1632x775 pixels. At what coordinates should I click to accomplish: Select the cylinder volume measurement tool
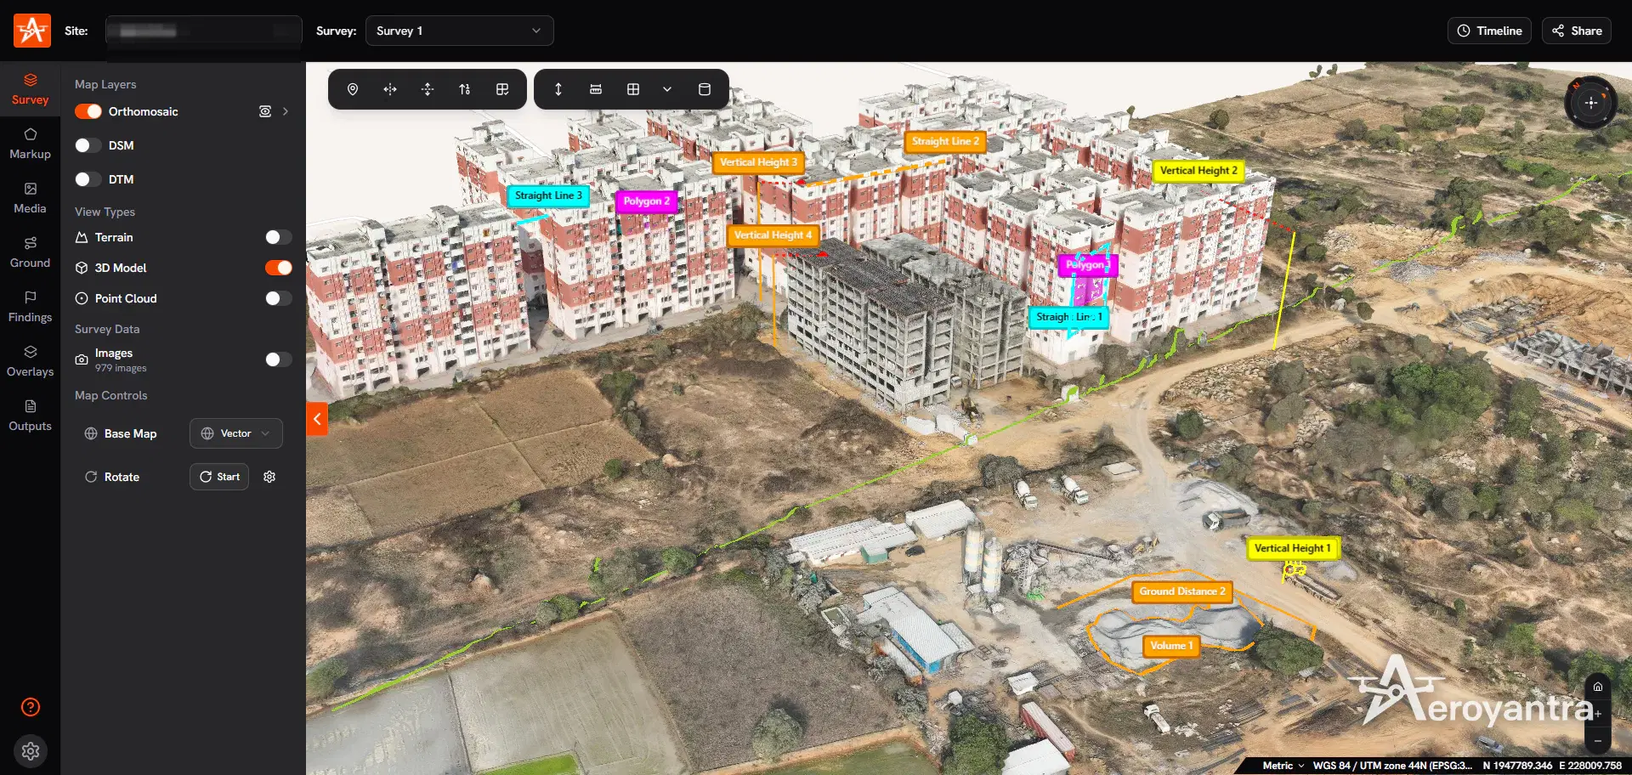click(705, 89)
